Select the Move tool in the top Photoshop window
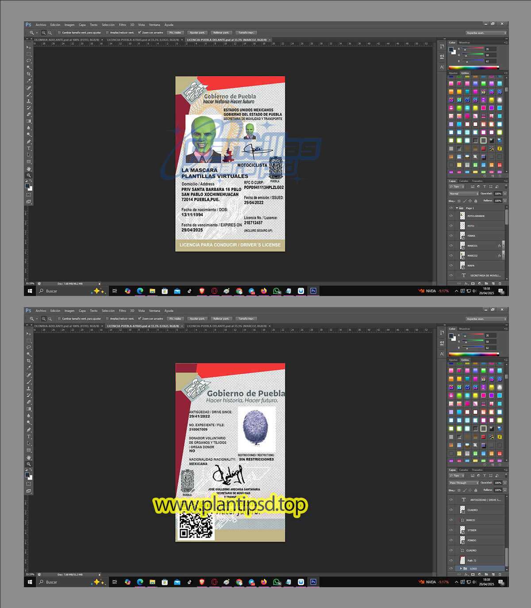531x608 pixels. tap(29, 47)
